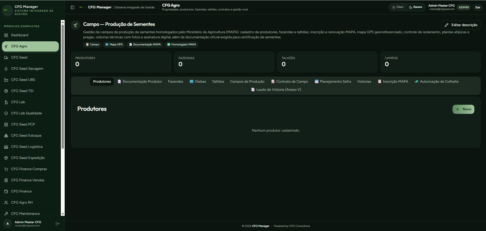Image resolution: width=486 pixels, height=231 pixels.
Task: Open Laudo de Vistoria (Anexo V) tab
Action: [276, 90]
